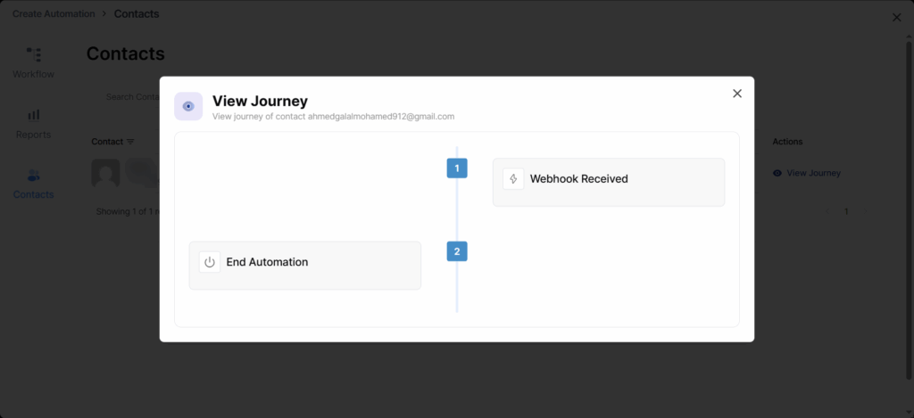Select the Webhook Received step card
The height and width of the screenshot is (418, 914).
coord(609,182)
